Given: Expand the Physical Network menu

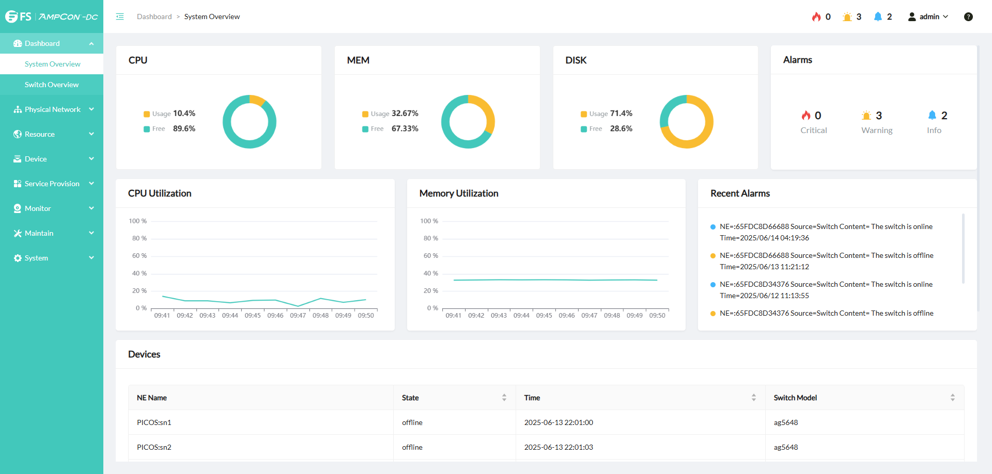Looking at the screenshot, I should [x=52, y=109].
